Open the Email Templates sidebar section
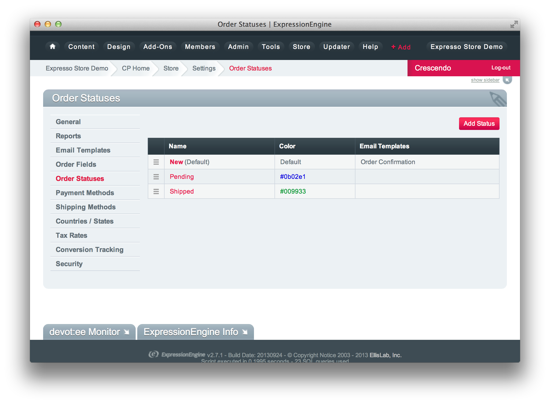 (x=95, y=150)
